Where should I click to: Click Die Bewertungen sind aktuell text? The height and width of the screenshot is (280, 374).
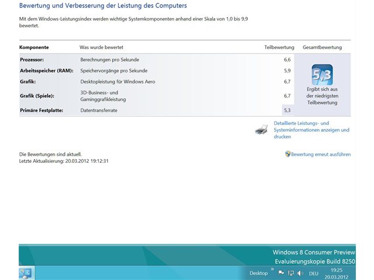coord(50,155)
